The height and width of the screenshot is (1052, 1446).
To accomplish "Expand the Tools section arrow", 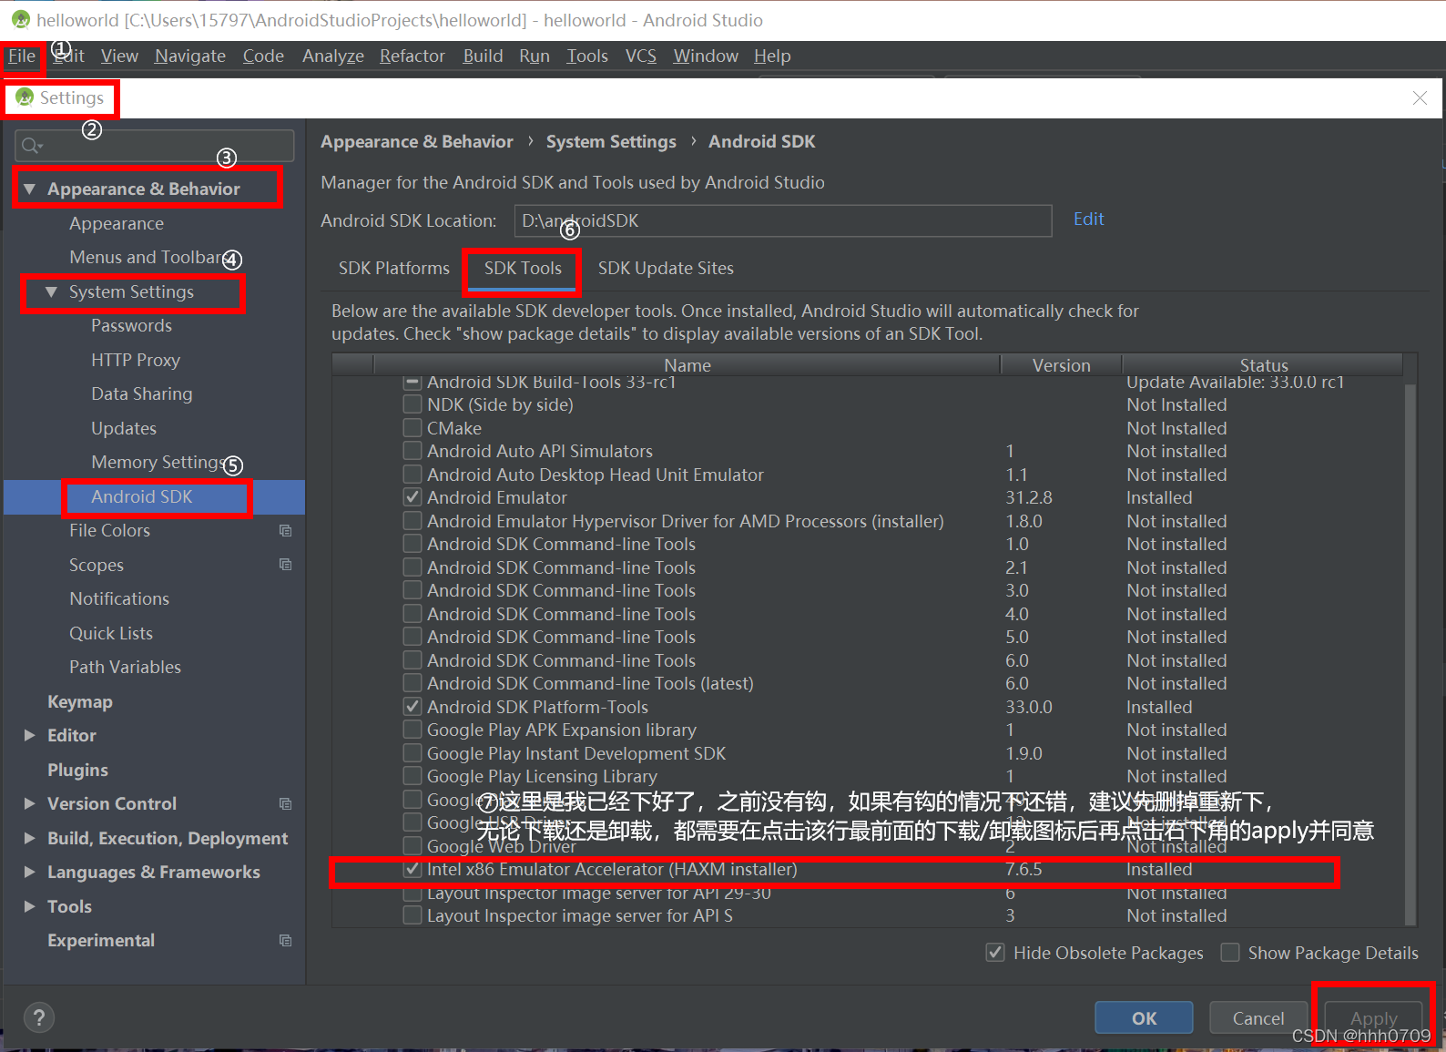I will point(29,906).
